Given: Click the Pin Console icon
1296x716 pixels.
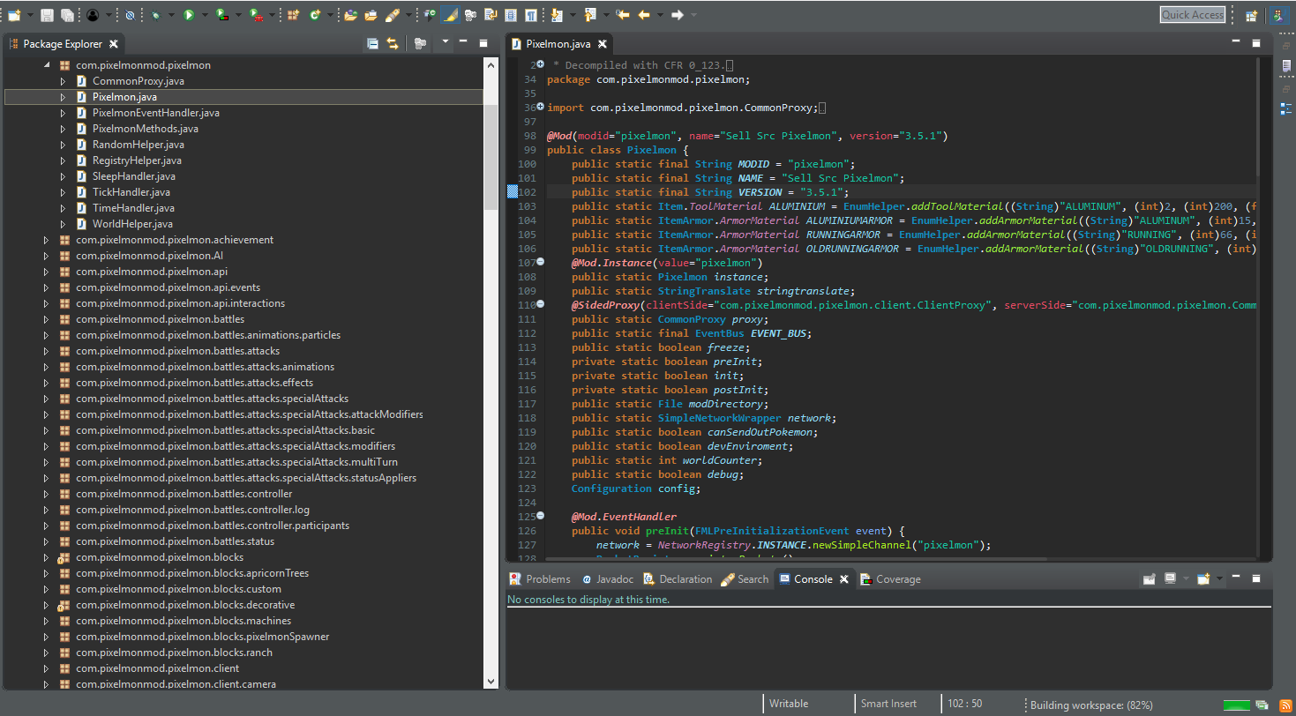Looking at the screenshot, I should (x=1149, y=578).
